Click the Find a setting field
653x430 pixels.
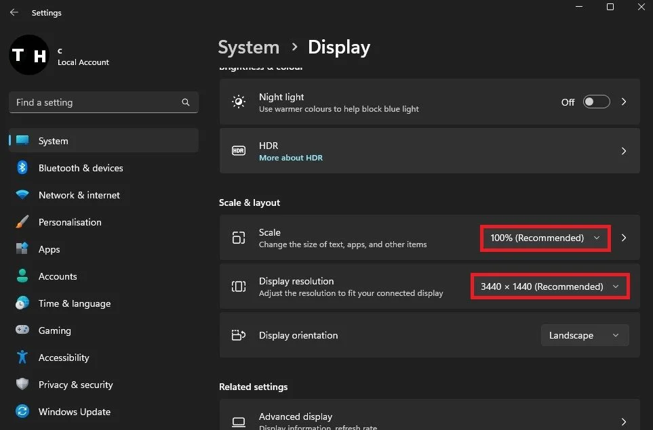[x=103, y=102]
